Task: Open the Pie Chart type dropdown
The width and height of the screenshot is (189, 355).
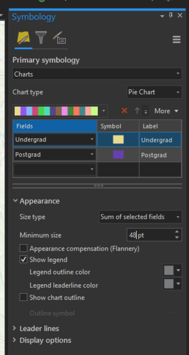Action: [x=154, y=92]
